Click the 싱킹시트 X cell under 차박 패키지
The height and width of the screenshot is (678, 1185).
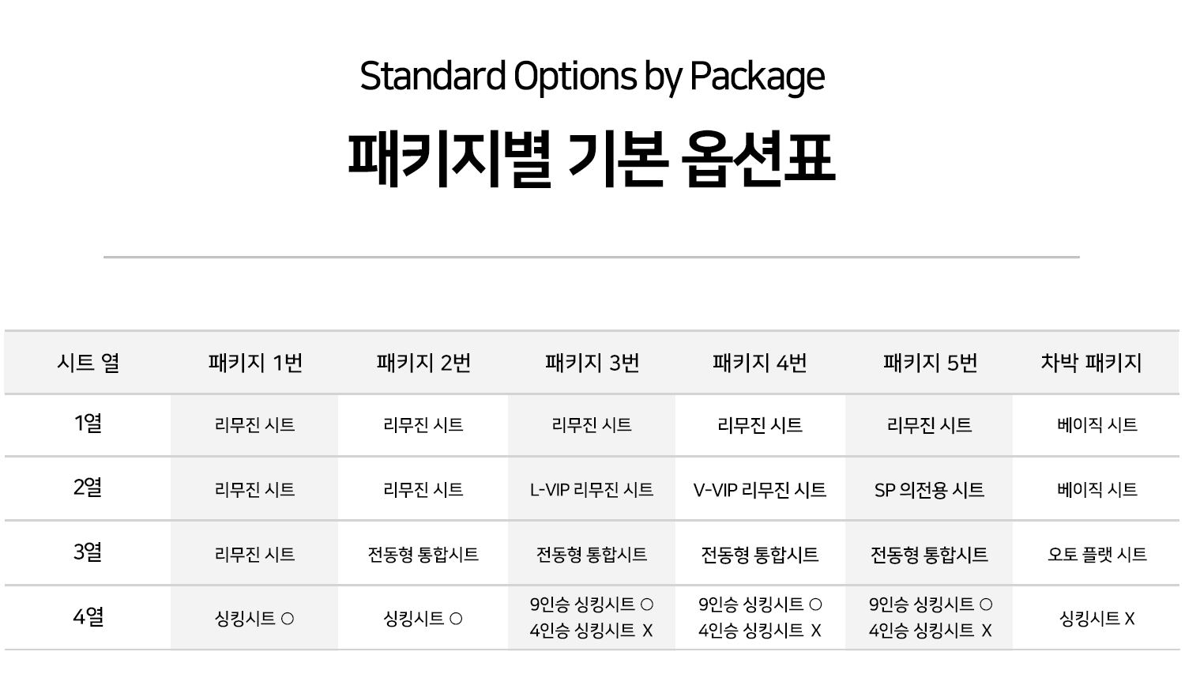pos(1097,618)
